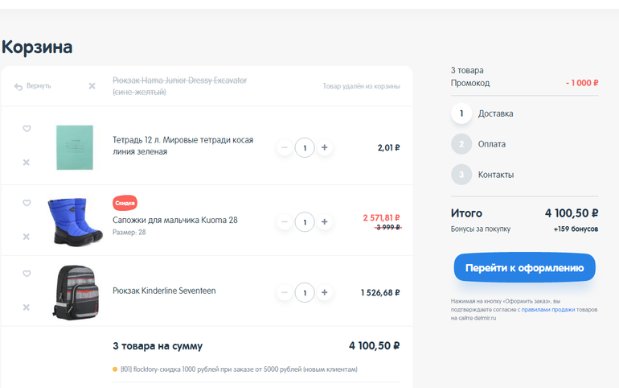Reduce Kinderline backpack quantity by one
Image resolution: width=619 pixels, height=388 pixels.
[285, 291]
